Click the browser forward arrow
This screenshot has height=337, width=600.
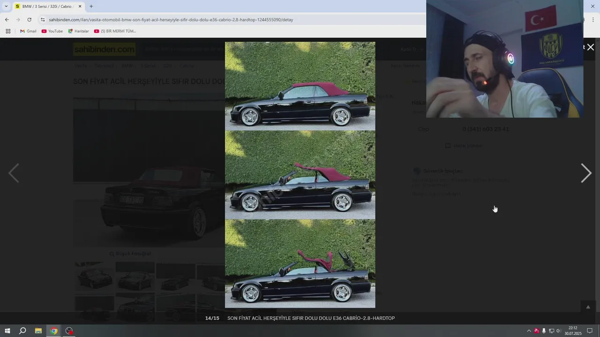point(18,20)
